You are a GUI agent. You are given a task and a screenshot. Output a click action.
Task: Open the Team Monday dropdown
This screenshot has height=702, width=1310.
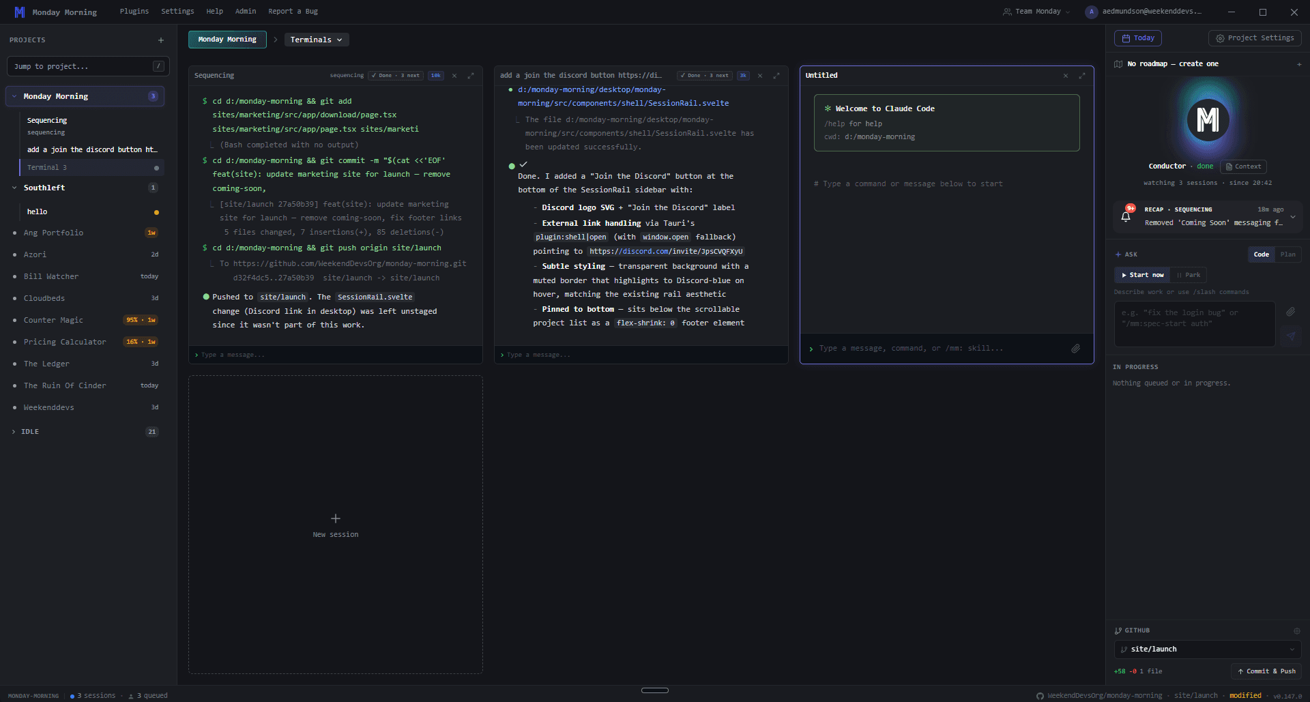(x=1036, y=12)
